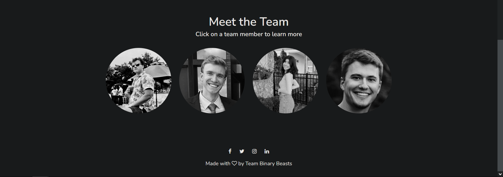Screen dimensions: 503x177
Task: Visit the Instagram icon link
Action: (x=254, y=151)
